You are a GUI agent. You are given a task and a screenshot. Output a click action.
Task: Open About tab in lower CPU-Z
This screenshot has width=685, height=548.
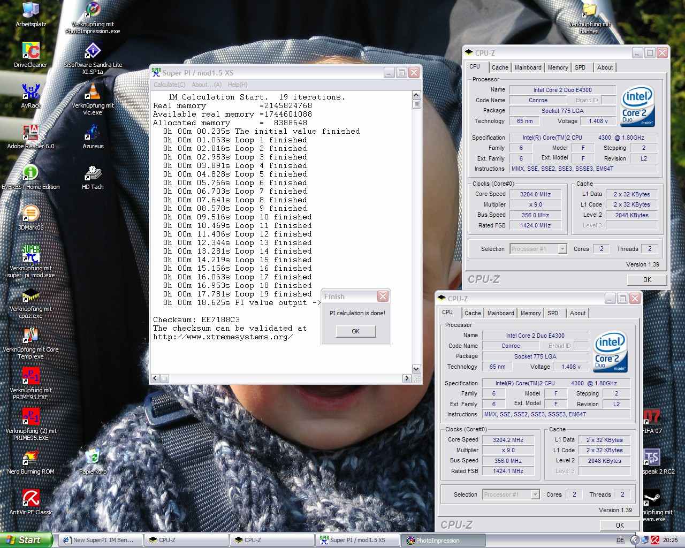coord(577,313)
